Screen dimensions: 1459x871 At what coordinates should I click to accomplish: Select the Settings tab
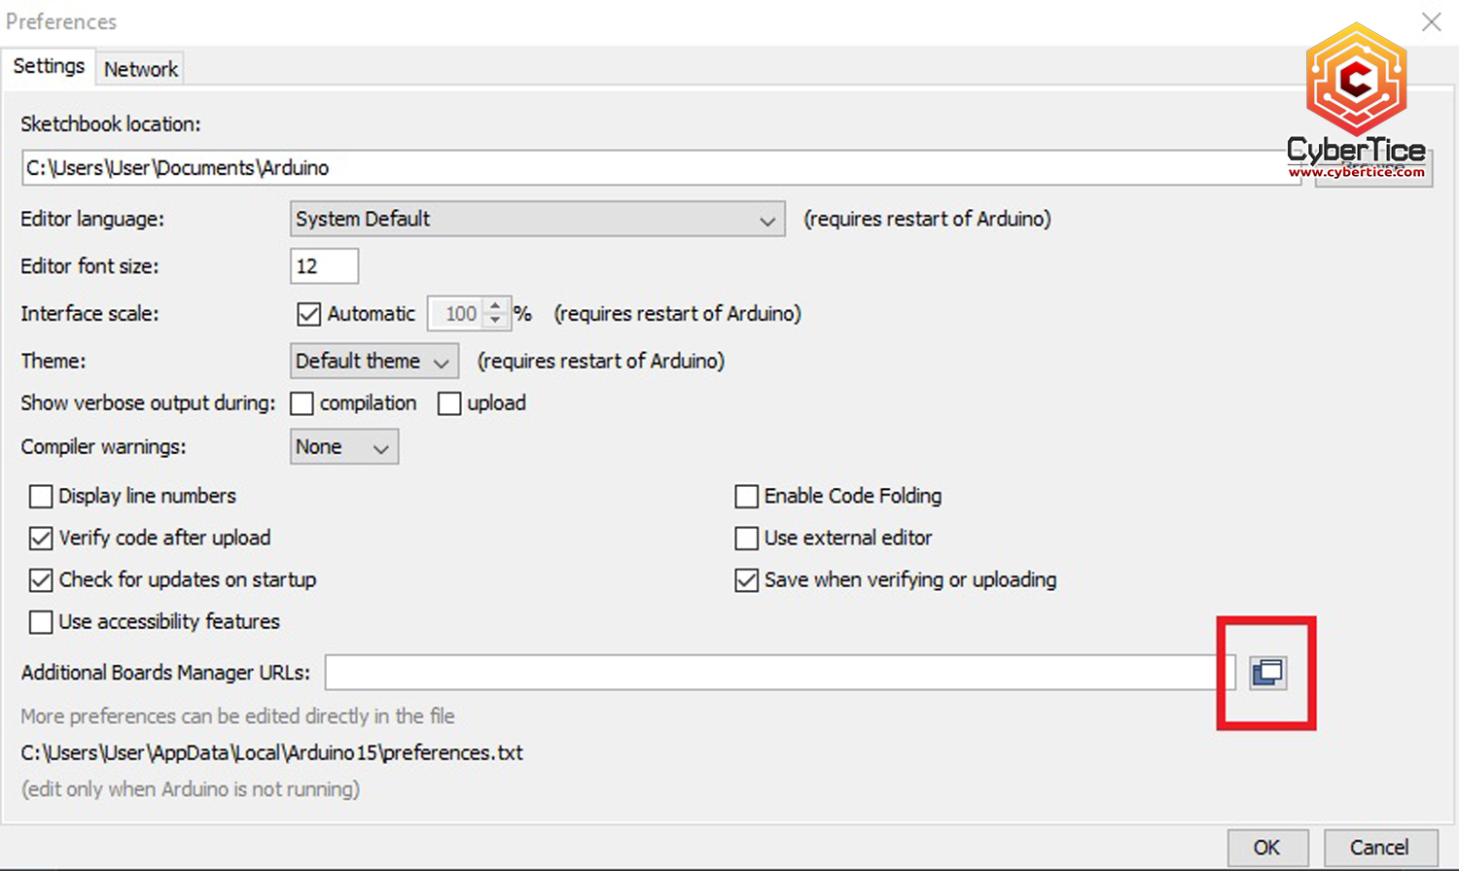click(49, 66)
